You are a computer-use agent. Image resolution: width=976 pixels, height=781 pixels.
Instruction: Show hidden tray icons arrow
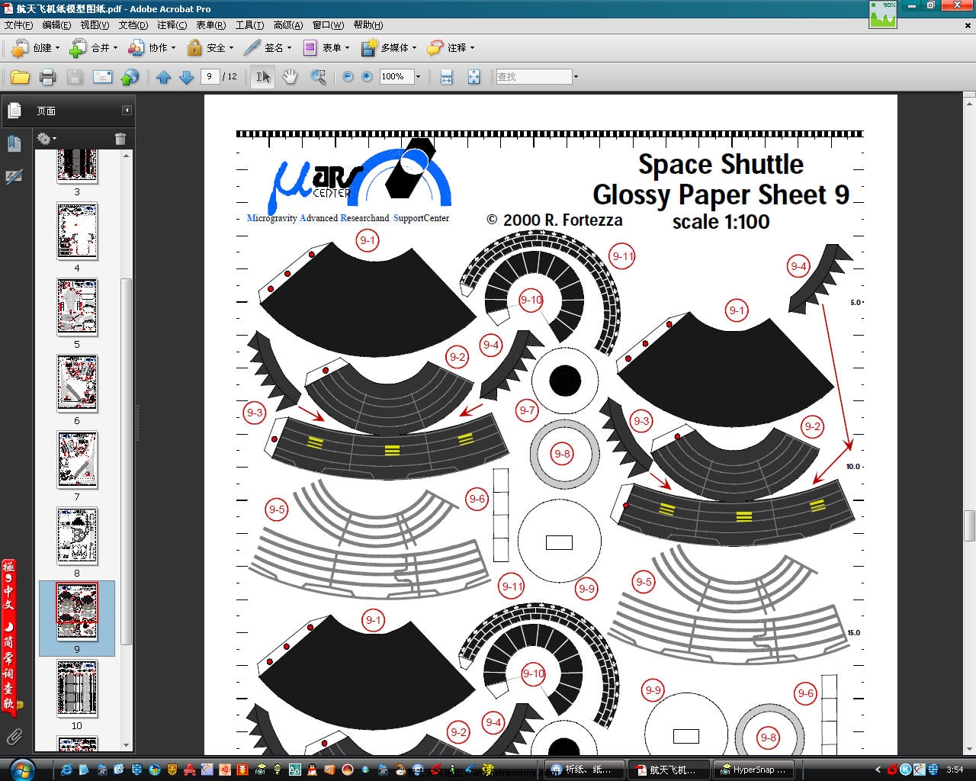[x=878, y=770]
